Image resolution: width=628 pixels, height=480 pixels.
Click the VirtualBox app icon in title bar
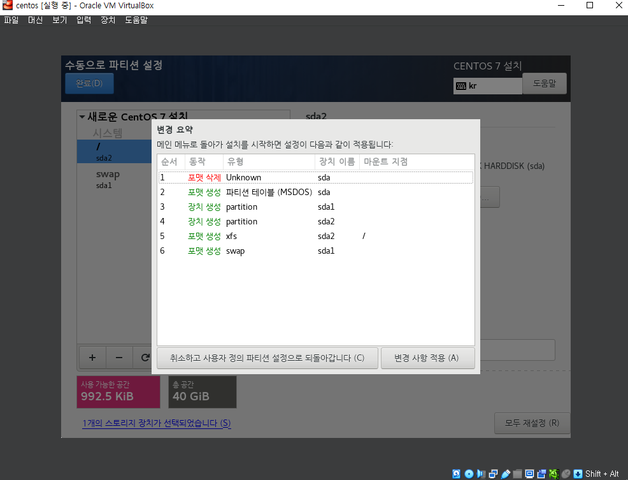[7, 5]
